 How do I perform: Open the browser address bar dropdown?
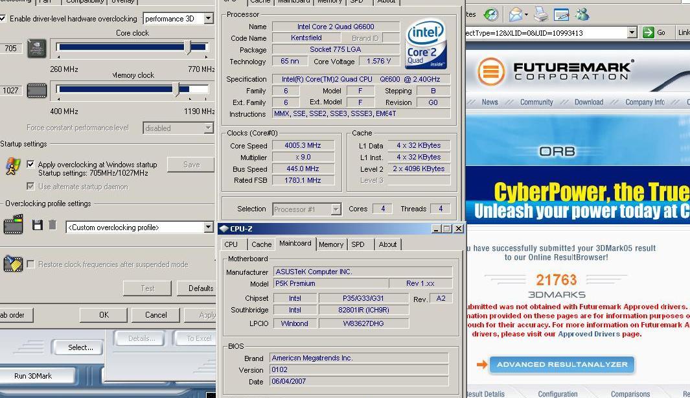632,32
